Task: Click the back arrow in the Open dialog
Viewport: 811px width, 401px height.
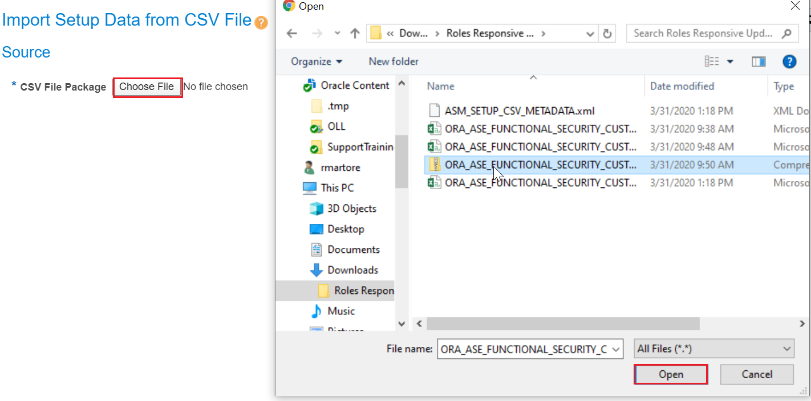Action: (291, 33)
